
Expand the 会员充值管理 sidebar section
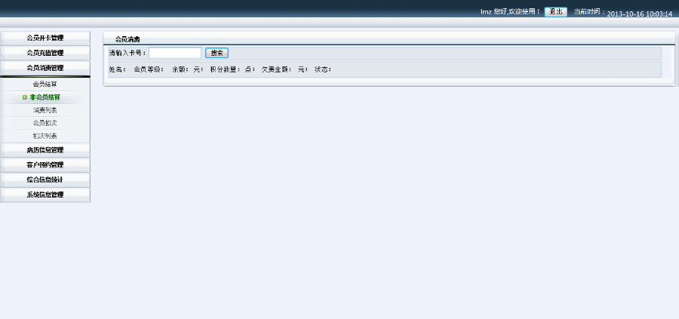[45, 54]
